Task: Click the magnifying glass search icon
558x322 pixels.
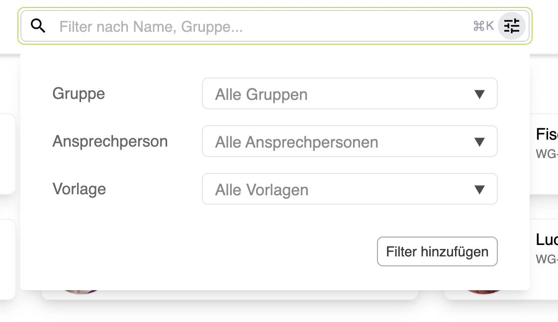Action: pyautogui.click(x=38, y=26)
